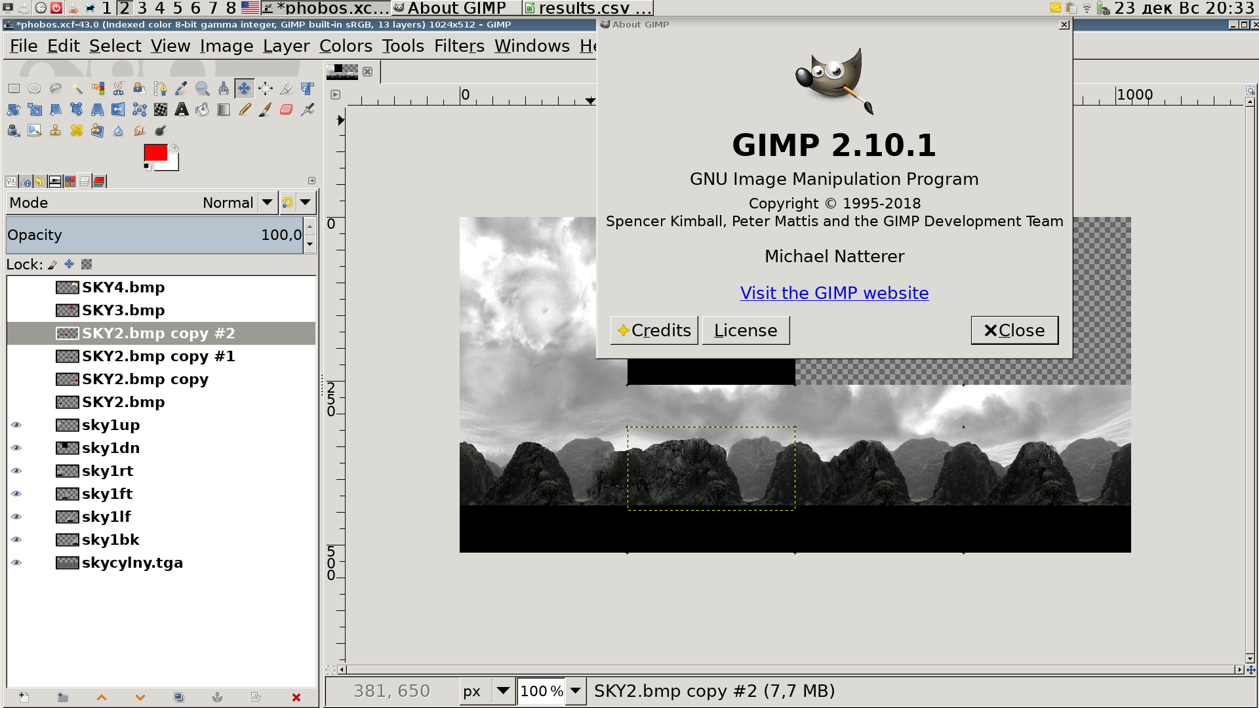Viewport: 1259px width, 708px height.
Task: Select the Text tool
Action: pos(182,109)
